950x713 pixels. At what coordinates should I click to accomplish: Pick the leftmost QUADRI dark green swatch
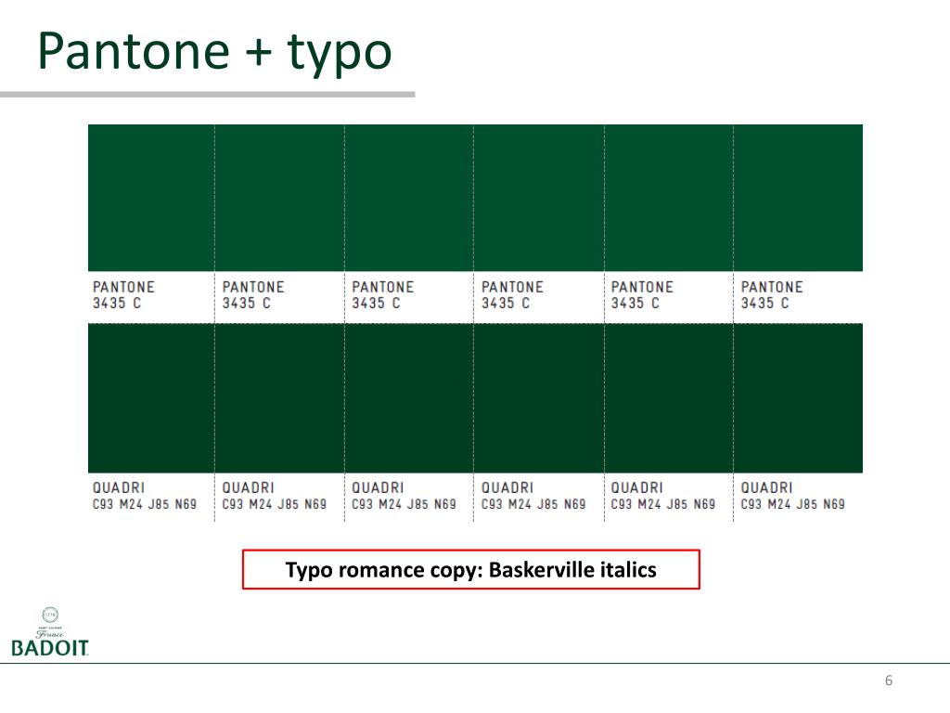[x=151, y=398]
